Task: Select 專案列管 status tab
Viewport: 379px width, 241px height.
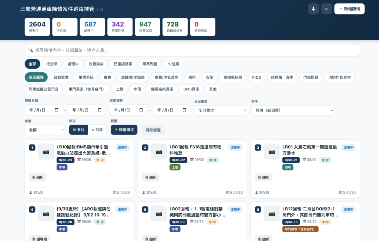Action: click(x=150, y=64)
